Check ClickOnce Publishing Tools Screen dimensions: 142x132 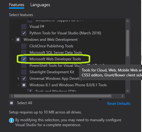[x=24, y=46]
